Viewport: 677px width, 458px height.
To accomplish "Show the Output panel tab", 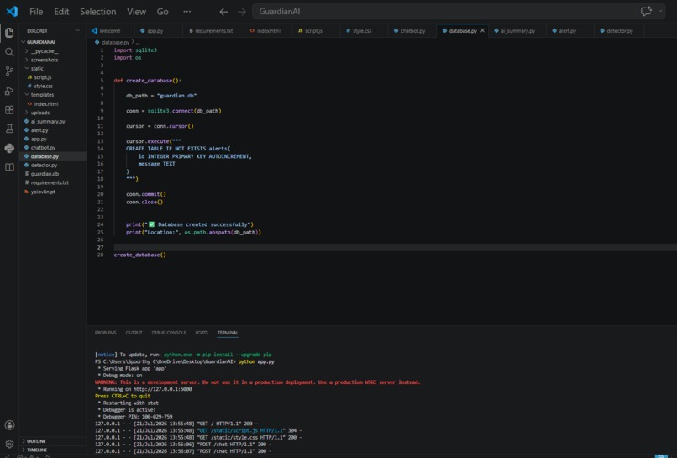I will (134, 333).
